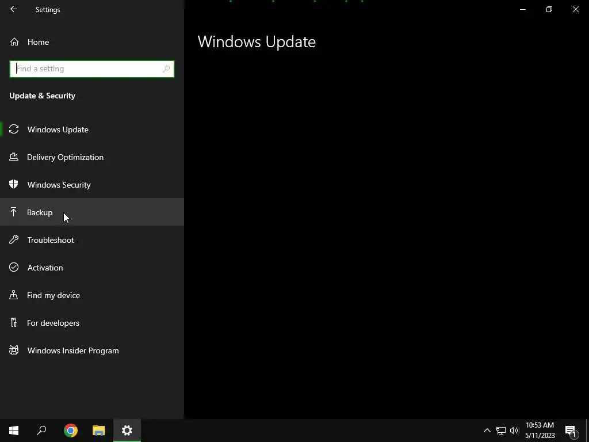Close the Settings window
The image size is (589, 442).
pyautogui.click(x=575, y=9)
